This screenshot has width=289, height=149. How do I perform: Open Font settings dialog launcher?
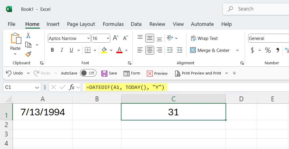point(130,63)
